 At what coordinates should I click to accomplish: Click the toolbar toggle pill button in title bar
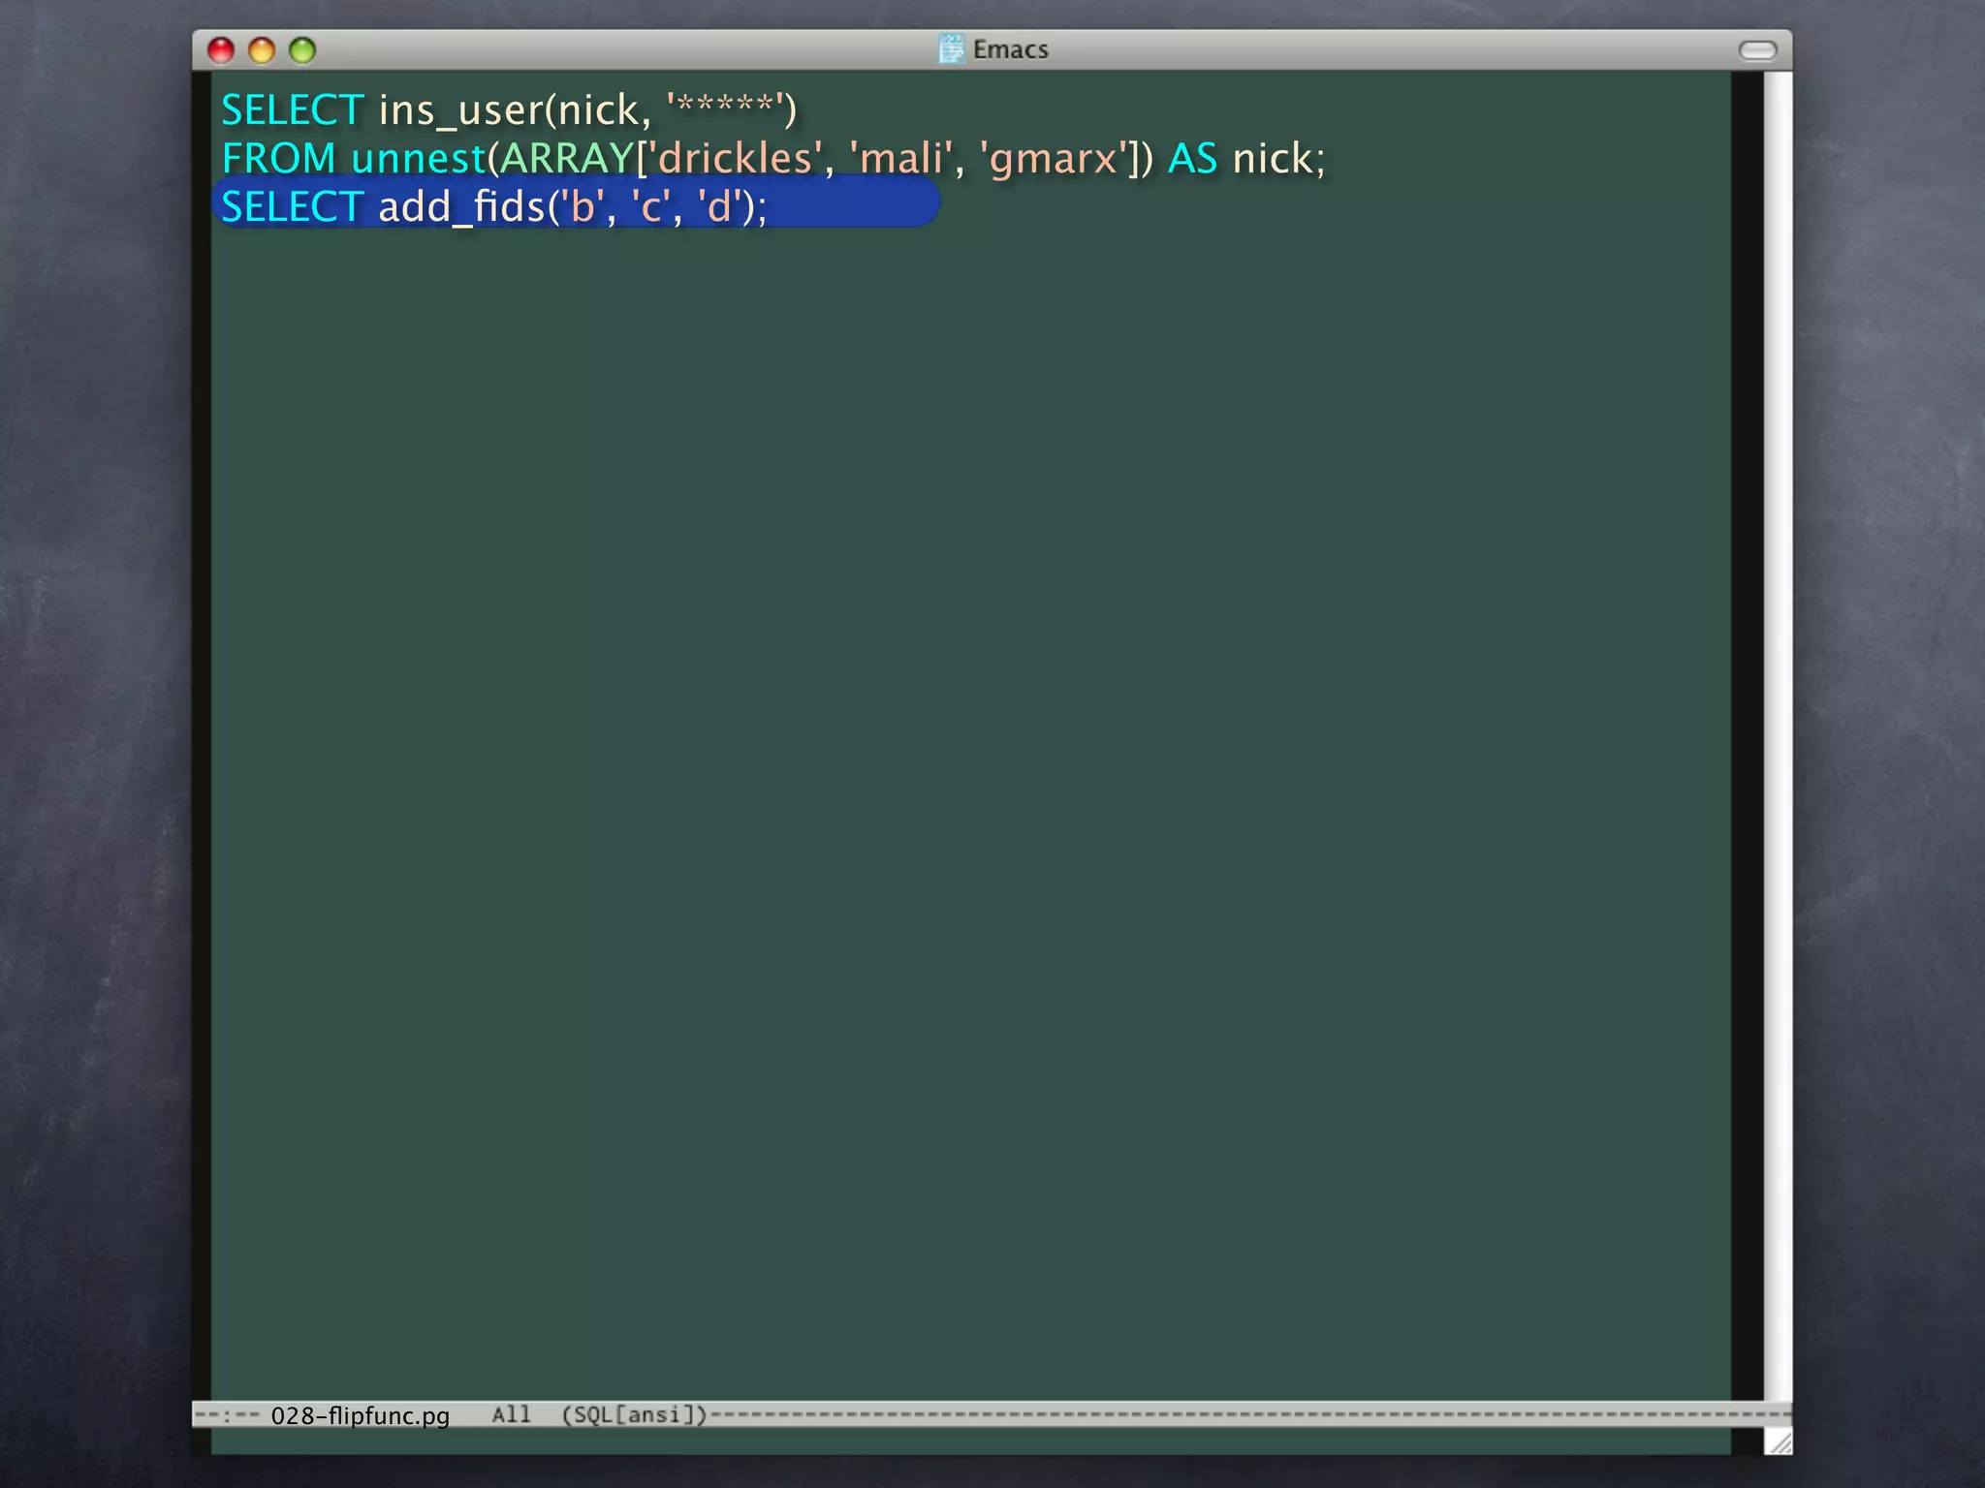1757,50
